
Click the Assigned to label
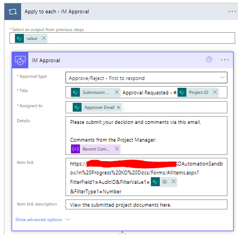(x=31, y=106)
